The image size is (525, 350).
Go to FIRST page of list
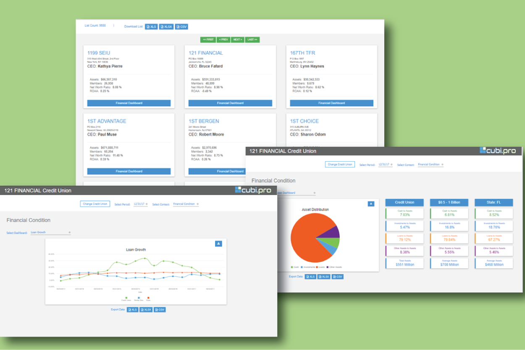[x=208, y=39]
